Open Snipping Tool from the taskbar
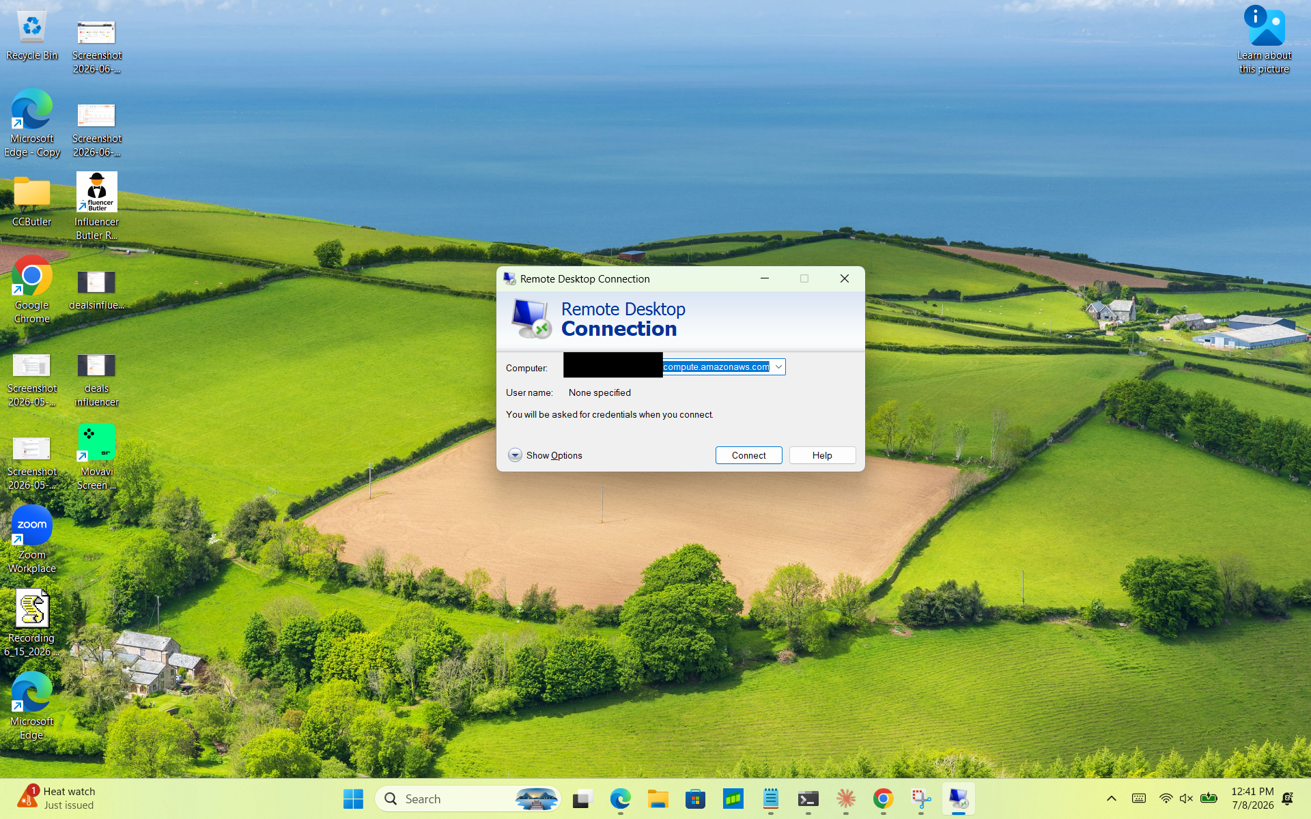1311x819 pixels. point(920,799)
